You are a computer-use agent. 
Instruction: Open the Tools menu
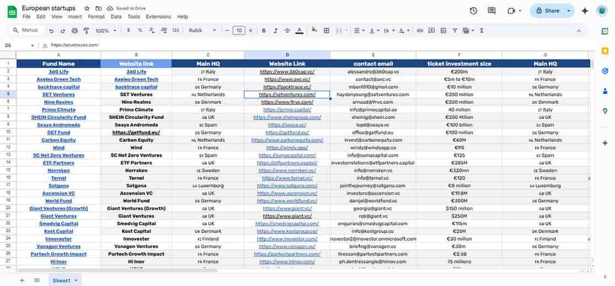(x=133, y=17)
